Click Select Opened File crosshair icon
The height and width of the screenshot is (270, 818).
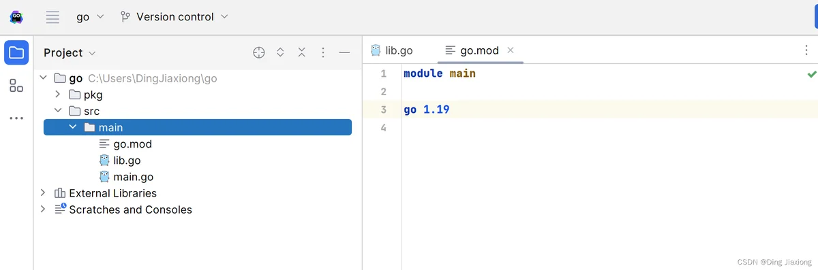[259, 52]
